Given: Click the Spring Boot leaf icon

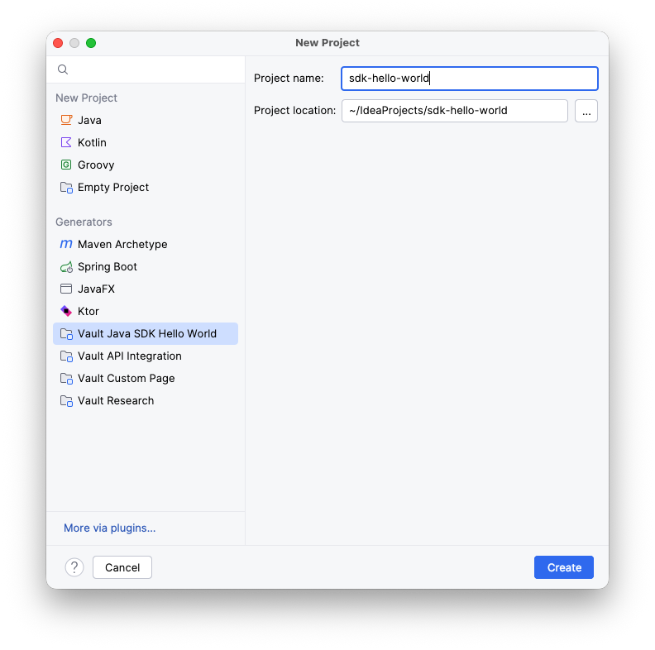Looking at the screenshot, I should point(66,266).
